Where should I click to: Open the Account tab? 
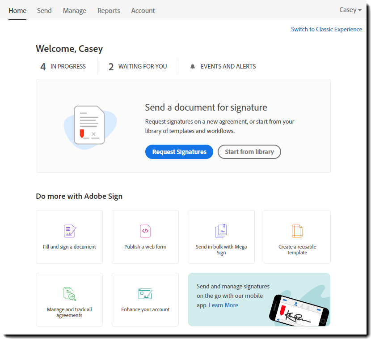click(x=143, y=11)
